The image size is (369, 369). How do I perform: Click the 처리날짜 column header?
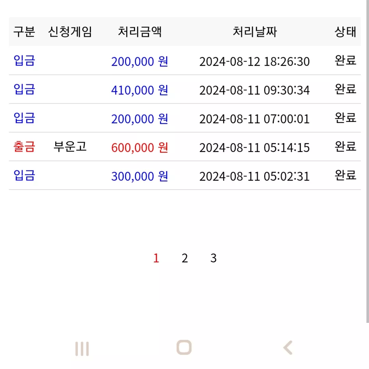coord(255,32)
